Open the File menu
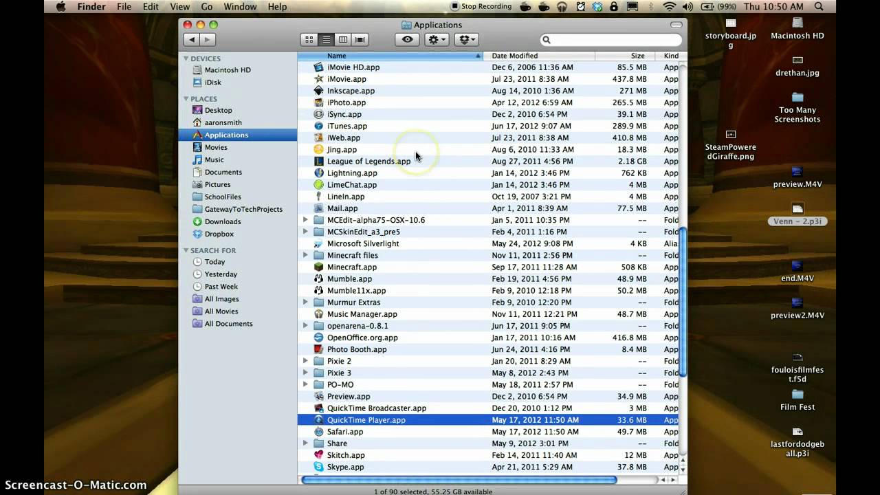 (124, 7)
